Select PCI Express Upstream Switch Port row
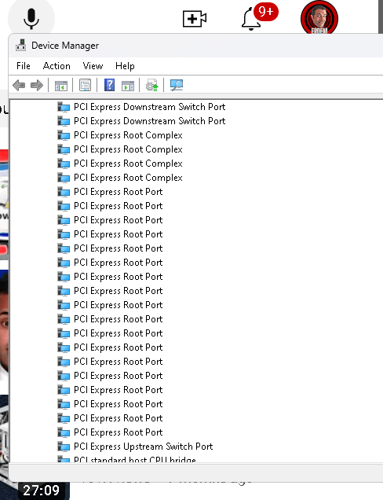This screenshot has height=500, width=383. tap(144, 447)
